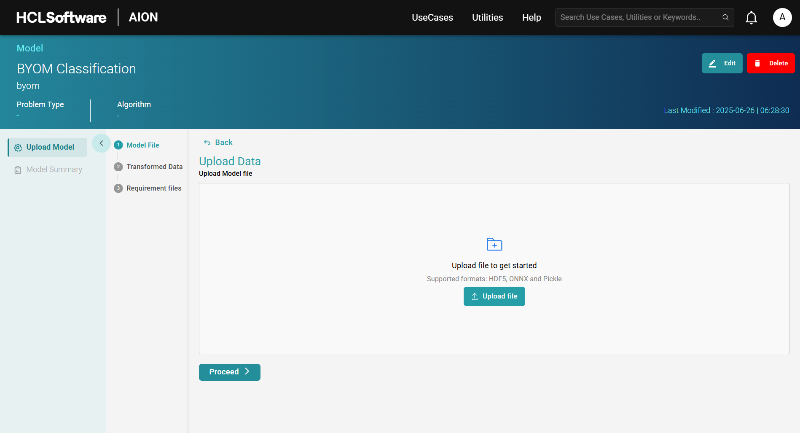Click the search magnifier icon

click(x=725, y=17)
